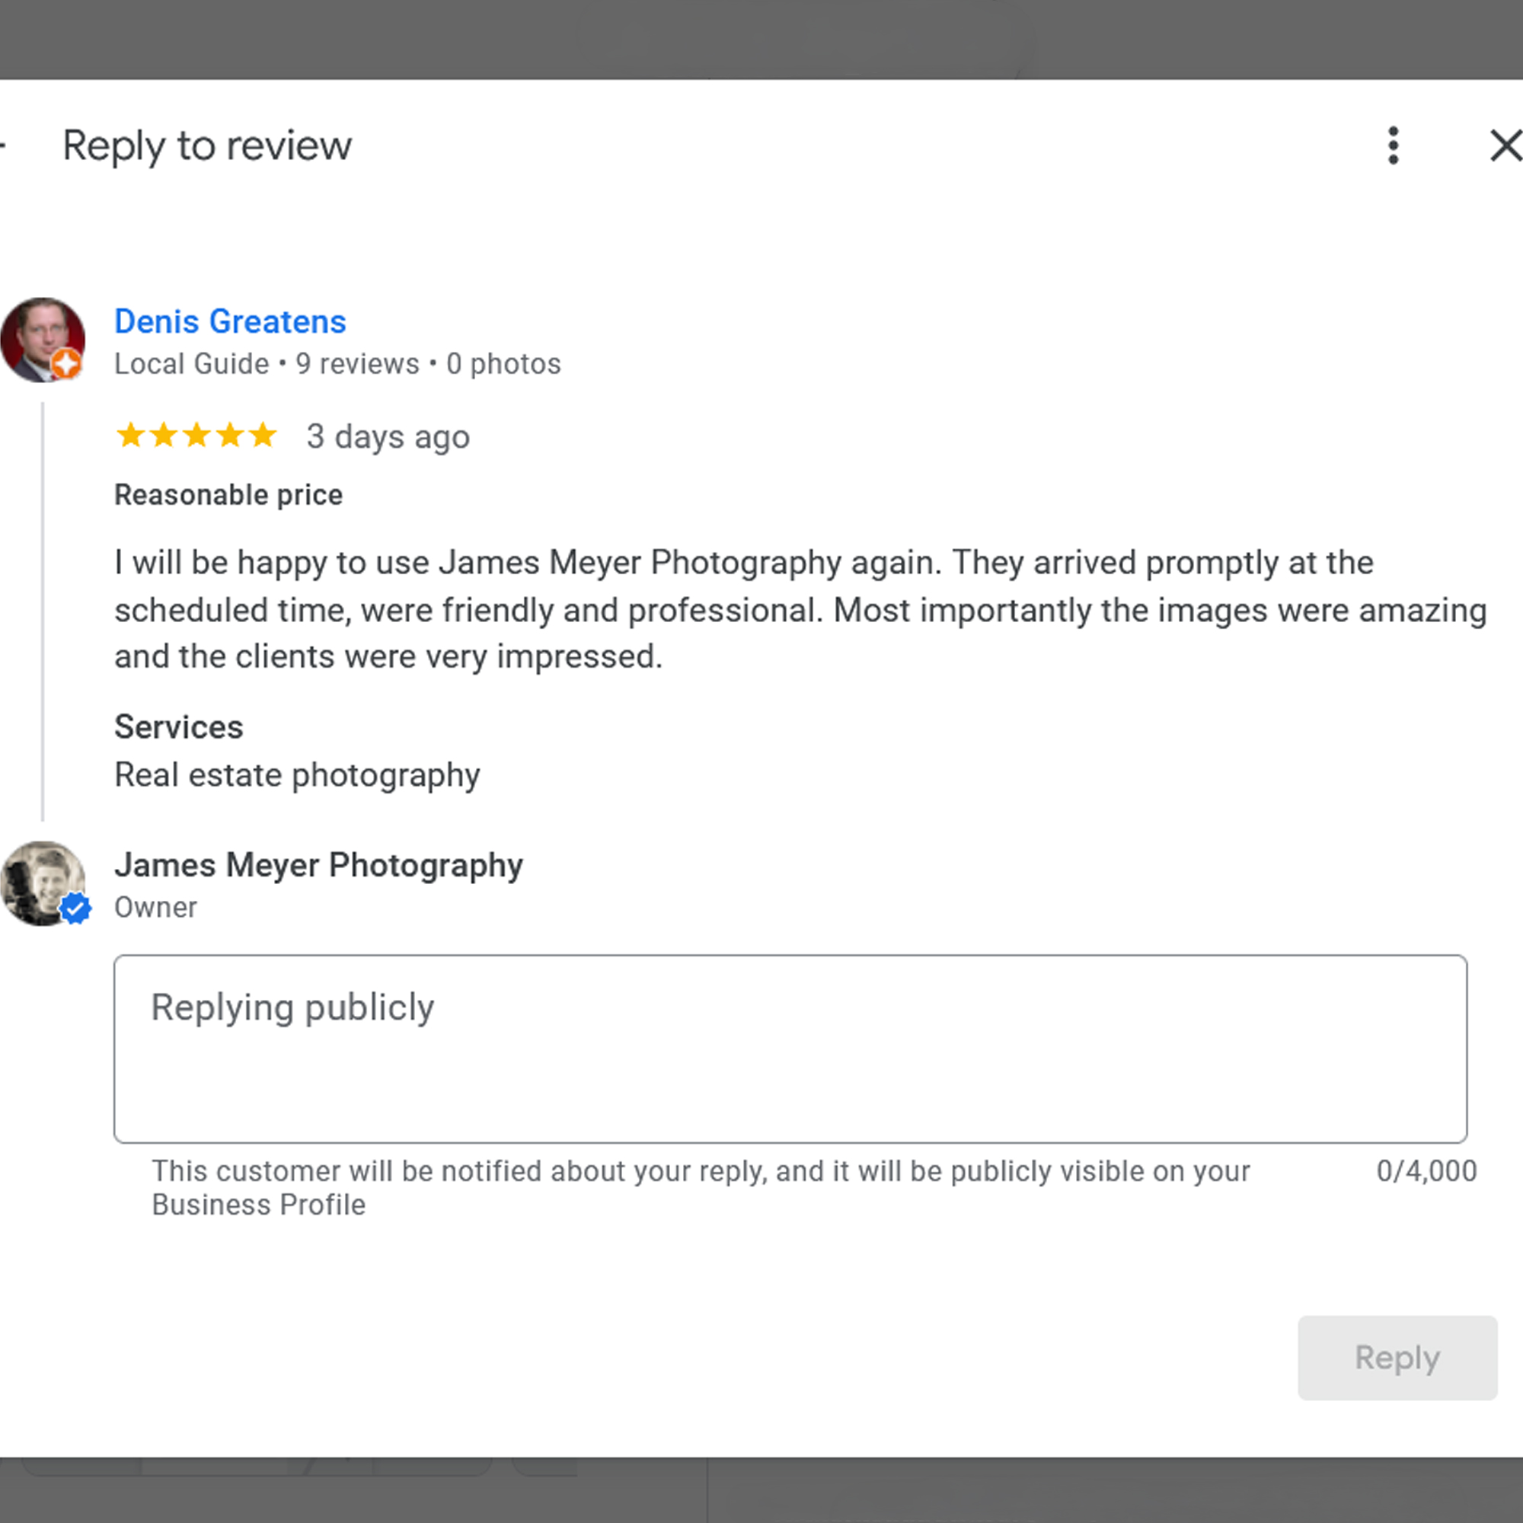Click the orange Local Guide badge icon
Viewport: 1523px width, 1523px height.
click(67, 364)
